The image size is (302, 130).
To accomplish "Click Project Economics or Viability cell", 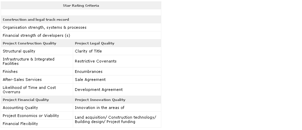I will pyautogui.click(x=37, y=116).
